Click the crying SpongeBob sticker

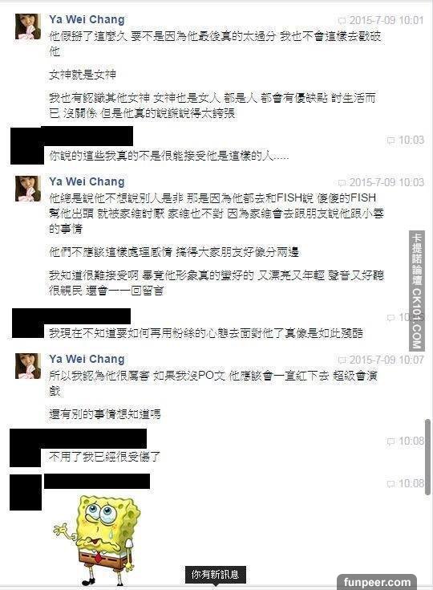pos(96,541)
